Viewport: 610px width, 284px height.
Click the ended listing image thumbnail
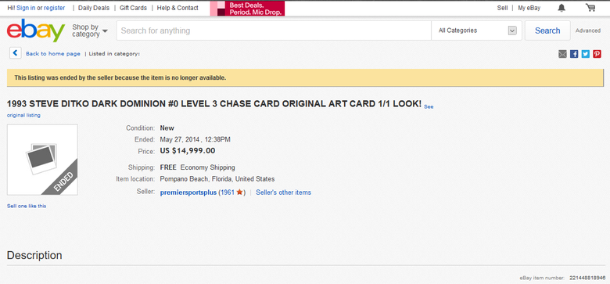point(42,160)
